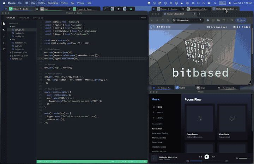Open auth.ts in the file explorer
The height and width of the screenshot is (164, 254).
tap(18, 46)
